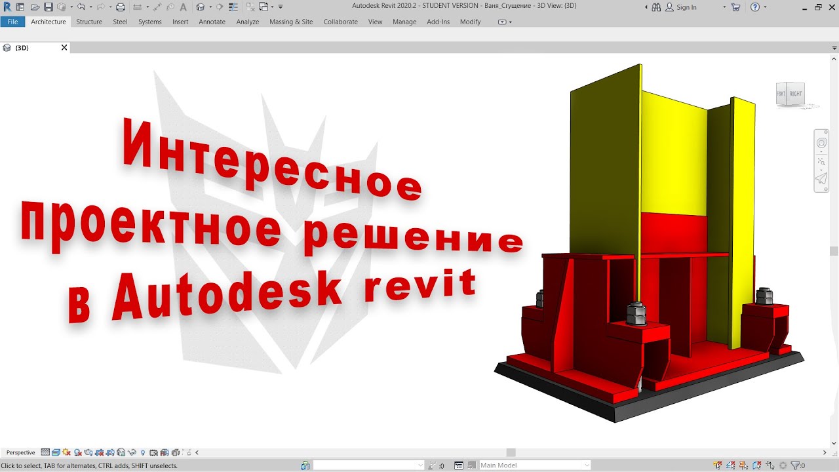Click the Full Navigation Wheel icon
This screenshot has width=839, height=472.
[x=821, y=144]
